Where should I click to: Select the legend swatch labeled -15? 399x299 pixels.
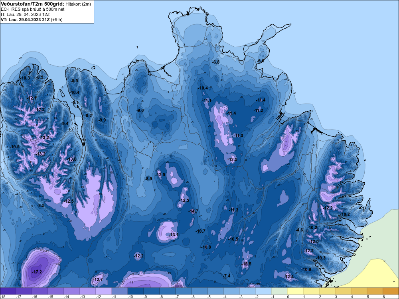[x=56, y=291]
